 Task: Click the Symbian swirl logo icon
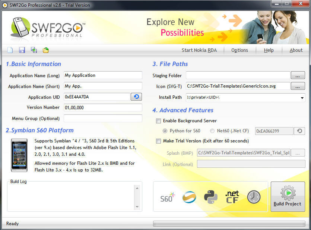(x=189, y=197)
